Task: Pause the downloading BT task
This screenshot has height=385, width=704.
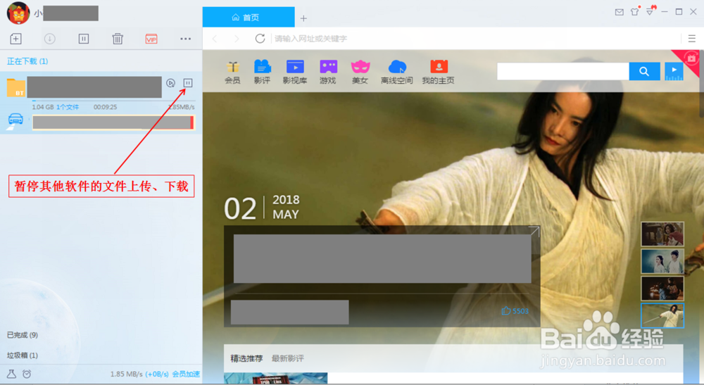Action: point(188,83)
